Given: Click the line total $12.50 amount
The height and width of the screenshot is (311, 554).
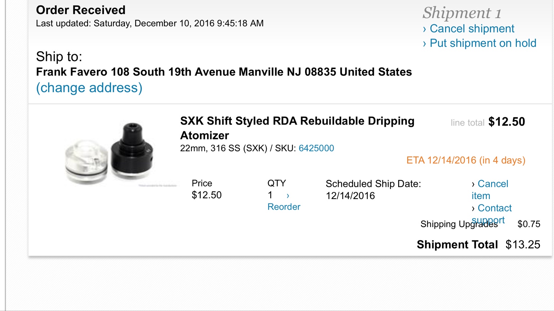Looking at the screenshot, I should tap(506, 122).
